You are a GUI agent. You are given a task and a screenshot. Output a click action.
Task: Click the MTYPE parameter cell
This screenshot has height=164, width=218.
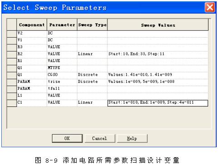(x=62, y=68)
